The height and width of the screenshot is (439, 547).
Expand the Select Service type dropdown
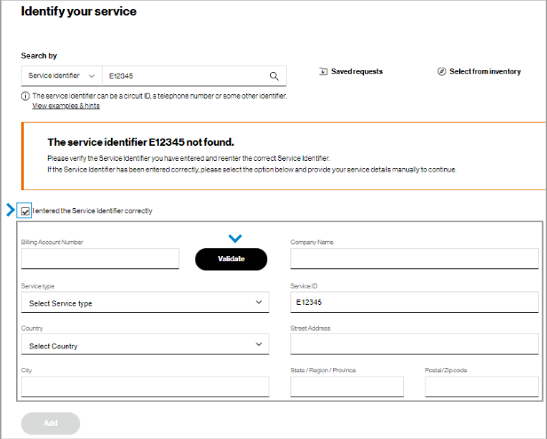(145, 303)
